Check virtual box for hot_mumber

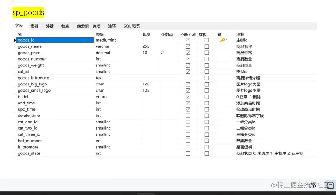click(x=206, y=141)
